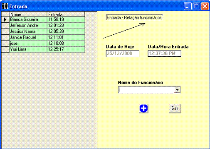Click the Nome column header
Screen dimensions: 210x149
tap(28, 14)
